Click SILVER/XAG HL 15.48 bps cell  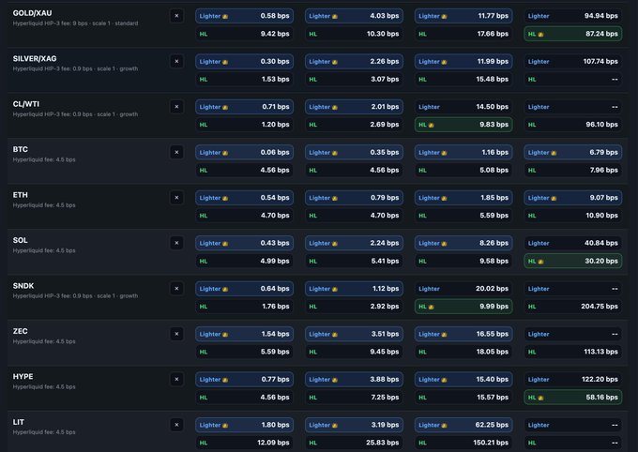(x=463, y=80)
